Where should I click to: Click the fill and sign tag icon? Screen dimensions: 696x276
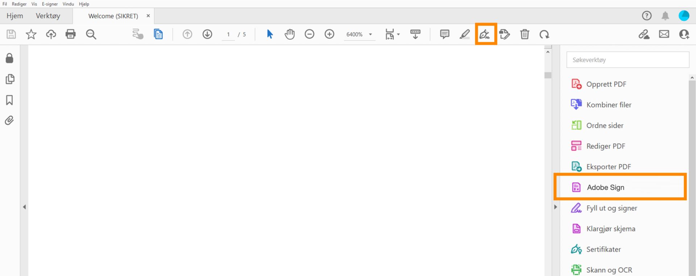pos(505,34)
